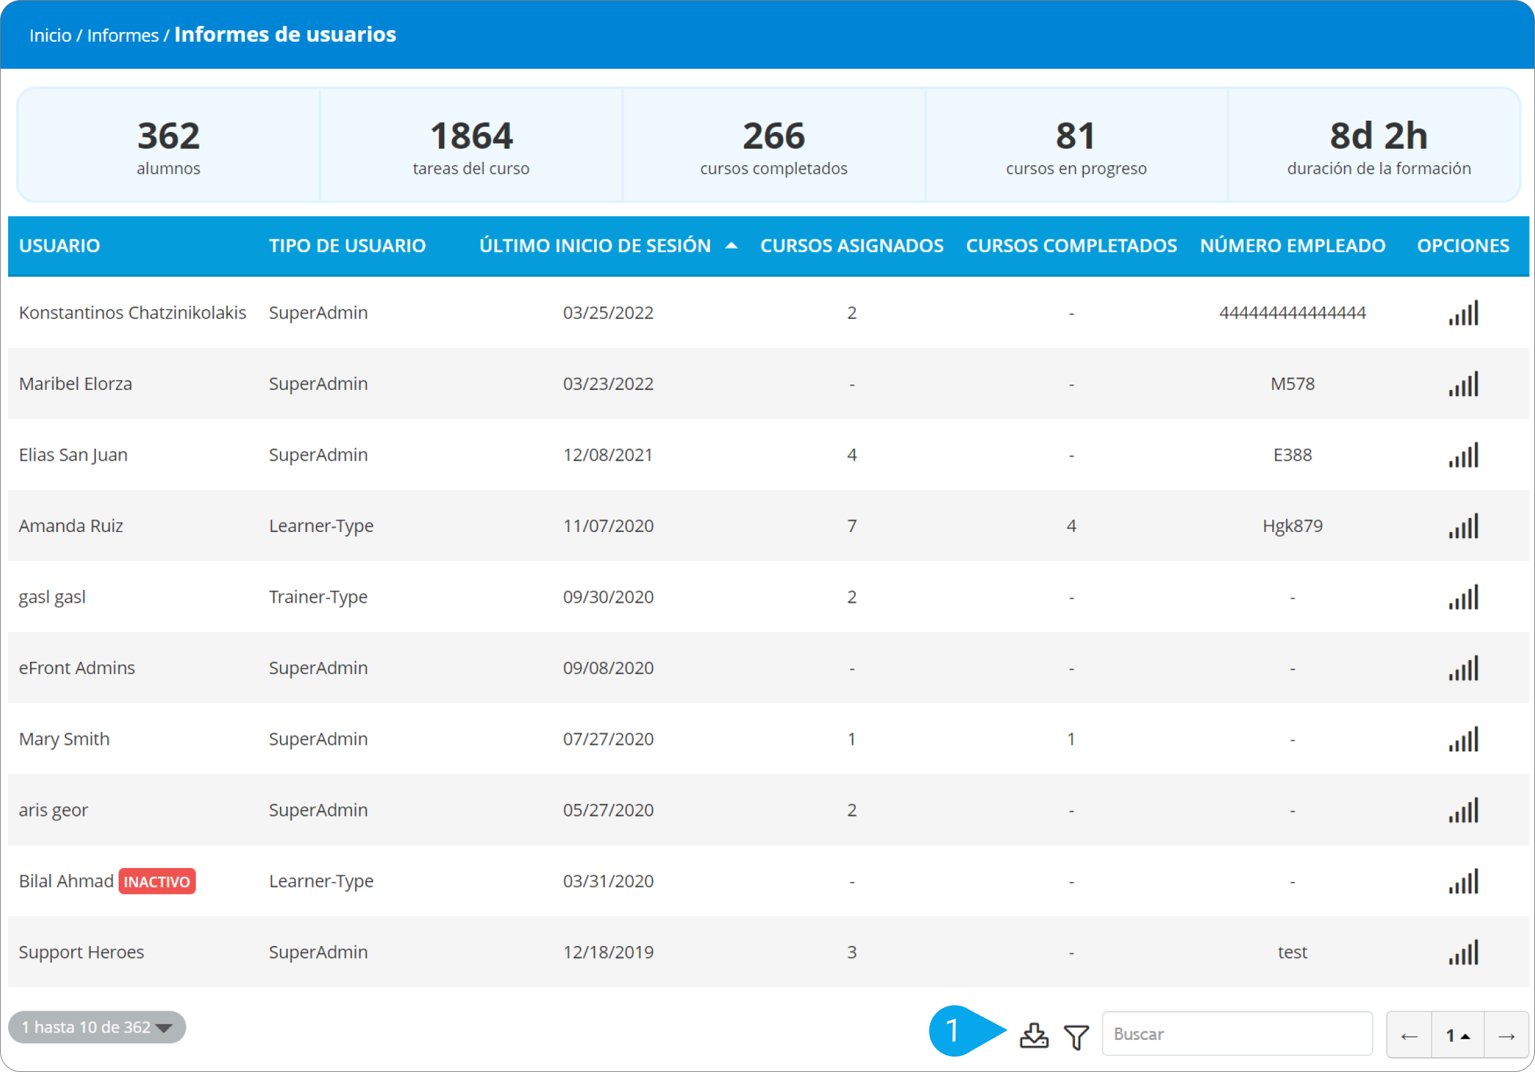Open the filter funnel icon
The width and height of the screenshot is (1535, 1072).
(1076, 1037)
